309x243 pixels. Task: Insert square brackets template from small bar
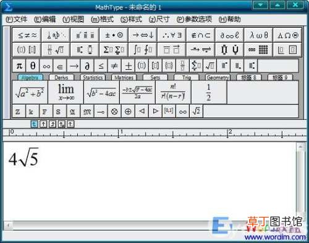click(x=155, y=66)
